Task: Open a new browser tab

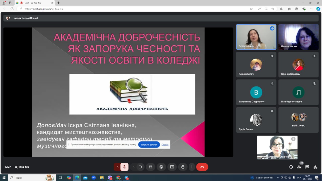Action: tap(58, 3)
